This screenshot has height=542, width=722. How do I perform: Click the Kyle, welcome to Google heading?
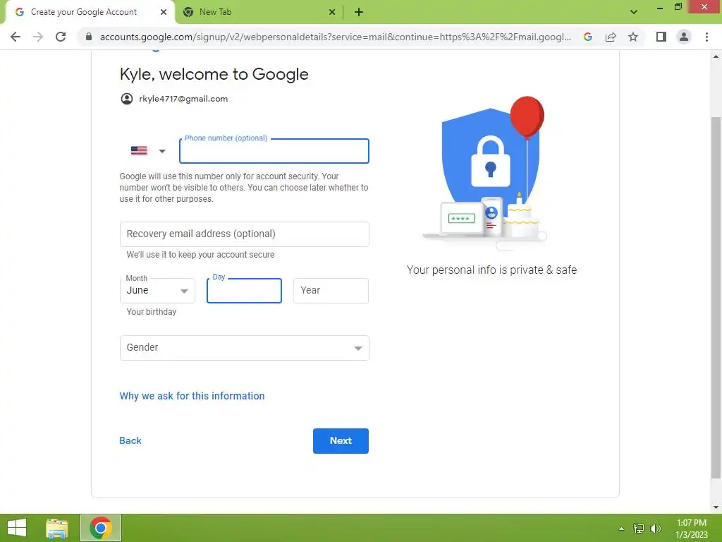[214, 74]
